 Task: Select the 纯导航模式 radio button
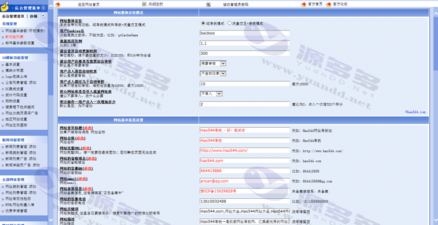(x=203, y=23)
